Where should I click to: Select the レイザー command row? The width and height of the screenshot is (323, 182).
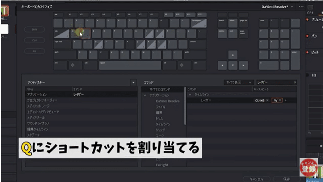(x=242, y=100)
